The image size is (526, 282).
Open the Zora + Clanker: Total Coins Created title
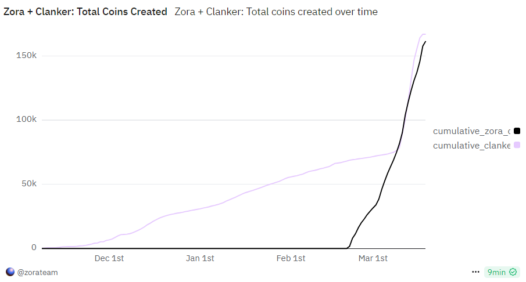pos(85,12)
